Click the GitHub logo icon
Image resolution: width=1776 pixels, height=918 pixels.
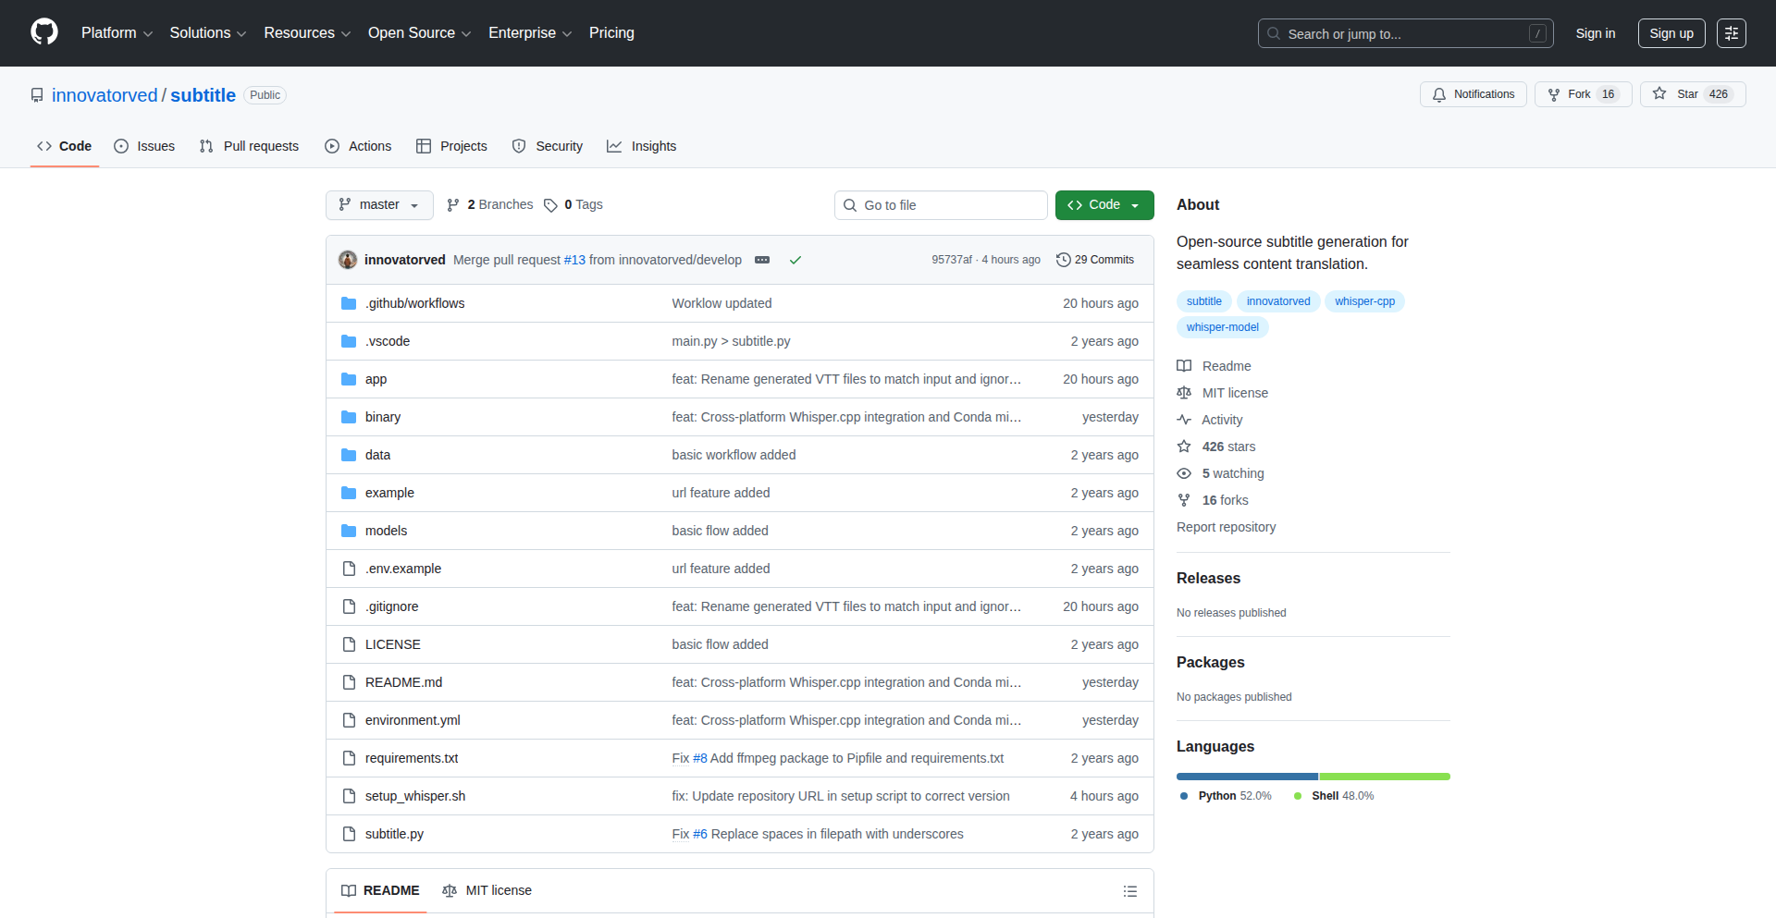[x=44, y=32]
